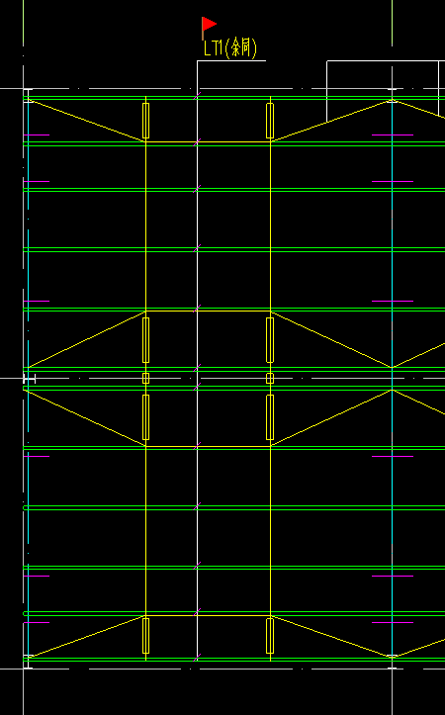Select the LT1(余同) text label

tap(230, 47)
